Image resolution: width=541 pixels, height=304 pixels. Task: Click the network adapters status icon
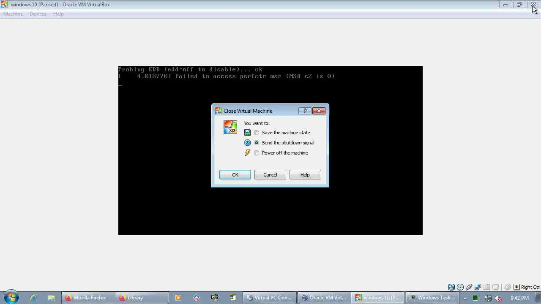[478, 287]
